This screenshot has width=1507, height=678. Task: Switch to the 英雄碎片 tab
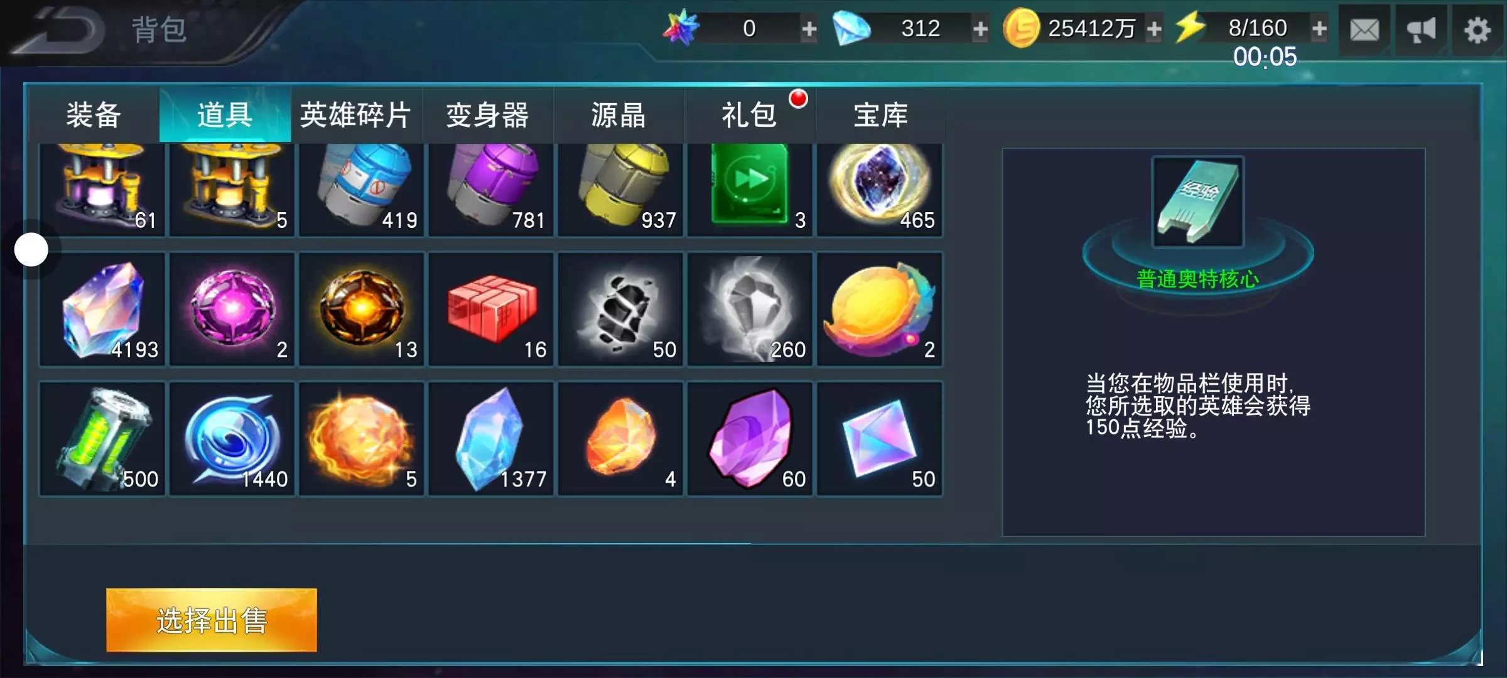[x=355, y=115]
